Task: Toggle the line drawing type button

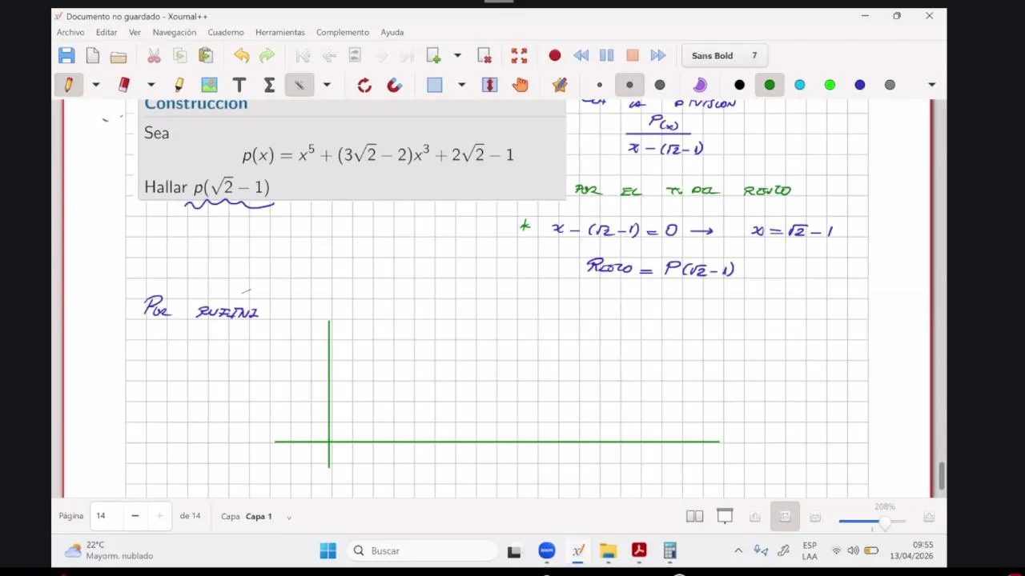Action: (x=299, y=85)
